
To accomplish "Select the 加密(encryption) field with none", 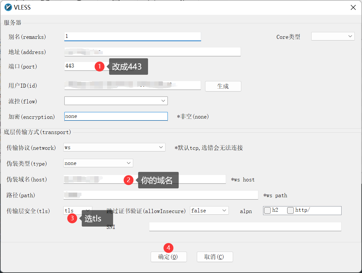I will tap(116, 117).
